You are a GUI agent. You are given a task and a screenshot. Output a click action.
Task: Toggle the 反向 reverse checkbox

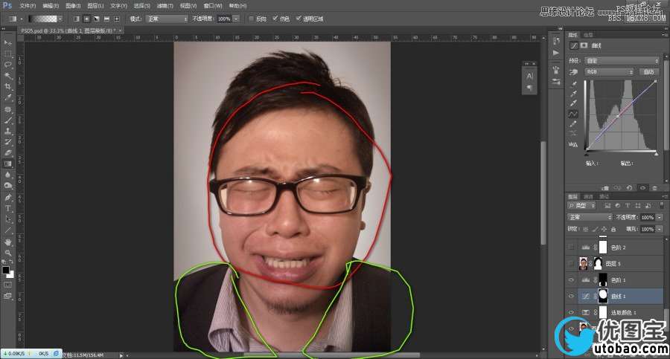pos(252,19)
